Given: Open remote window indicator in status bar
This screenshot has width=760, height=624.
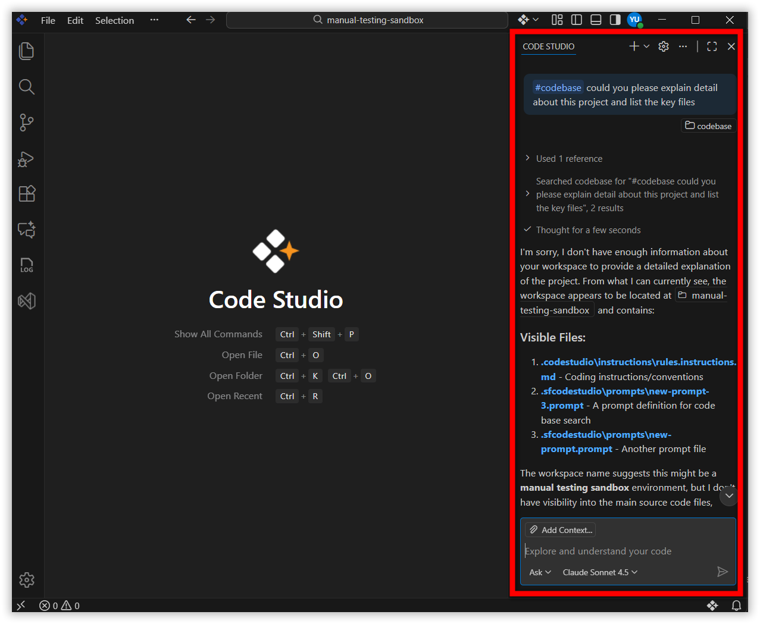Looking at the screenshot, I should click(x=21, y=606).
